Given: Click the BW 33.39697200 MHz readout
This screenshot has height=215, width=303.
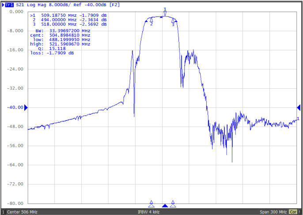Looking at the screenshot, I should click(63, 31).
